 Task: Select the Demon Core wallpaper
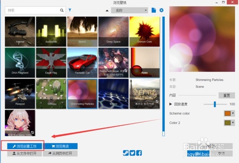coord(145,32)
